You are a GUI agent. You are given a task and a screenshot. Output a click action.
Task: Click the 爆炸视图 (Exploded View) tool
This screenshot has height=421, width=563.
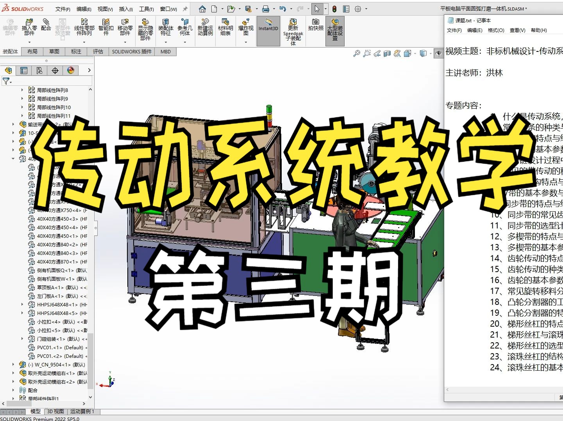click(246, 27)
